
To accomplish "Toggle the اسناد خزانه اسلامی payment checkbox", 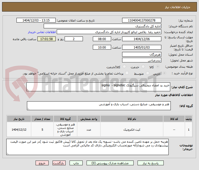I will [127, 73].
